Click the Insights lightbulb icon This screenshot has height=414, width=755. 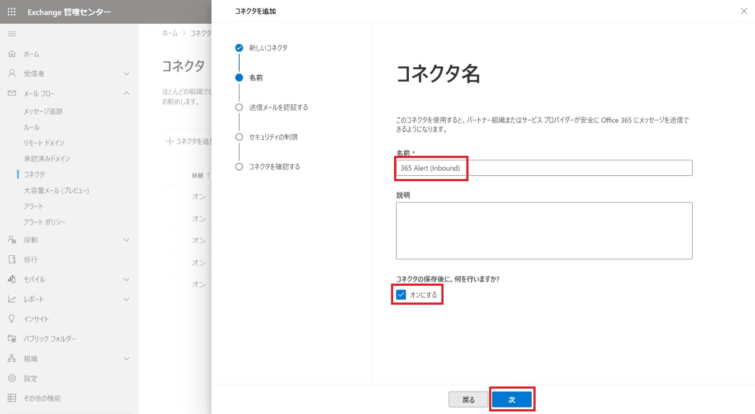[12, 319]
